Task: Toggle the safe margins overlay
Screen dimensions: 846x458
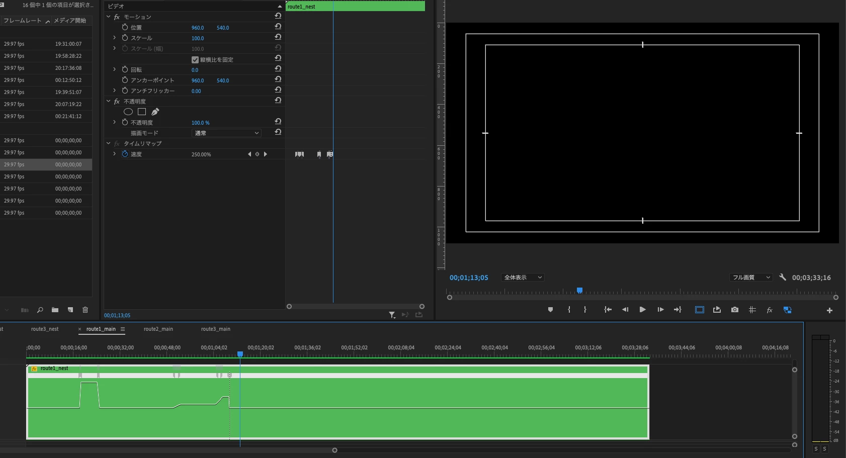Action: coord(700,310)
